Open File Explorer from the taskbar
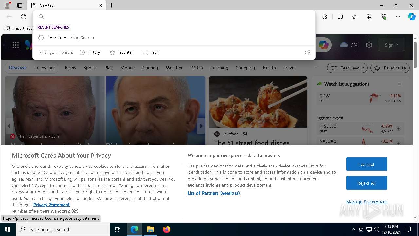The width and height of the screenshot is (419, 236). coord(150,229)
